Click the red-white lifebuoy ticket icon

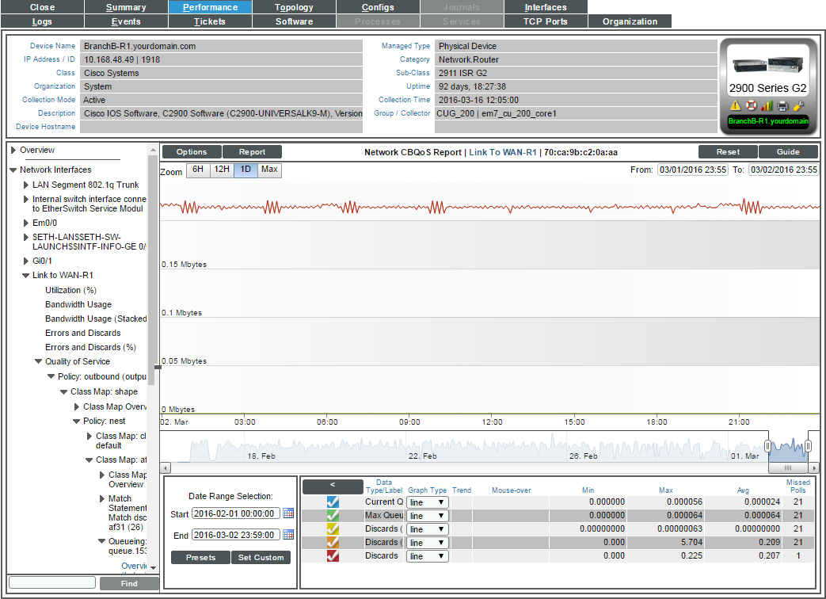pos(752,106)
